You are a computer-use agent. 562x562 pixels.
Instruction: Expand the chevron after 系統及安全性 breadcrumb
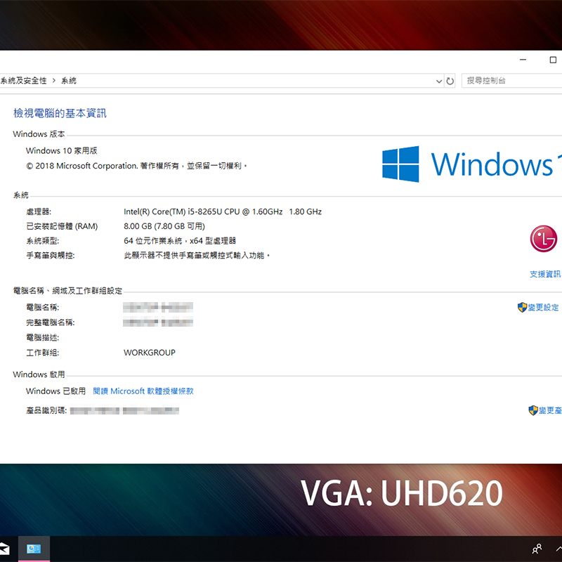(54, 81)
